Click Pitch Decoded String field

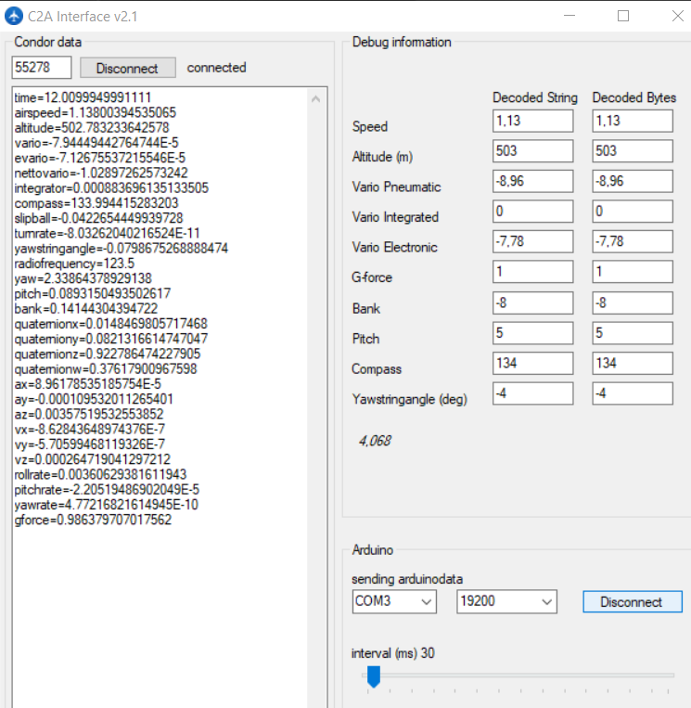(533, 333)
